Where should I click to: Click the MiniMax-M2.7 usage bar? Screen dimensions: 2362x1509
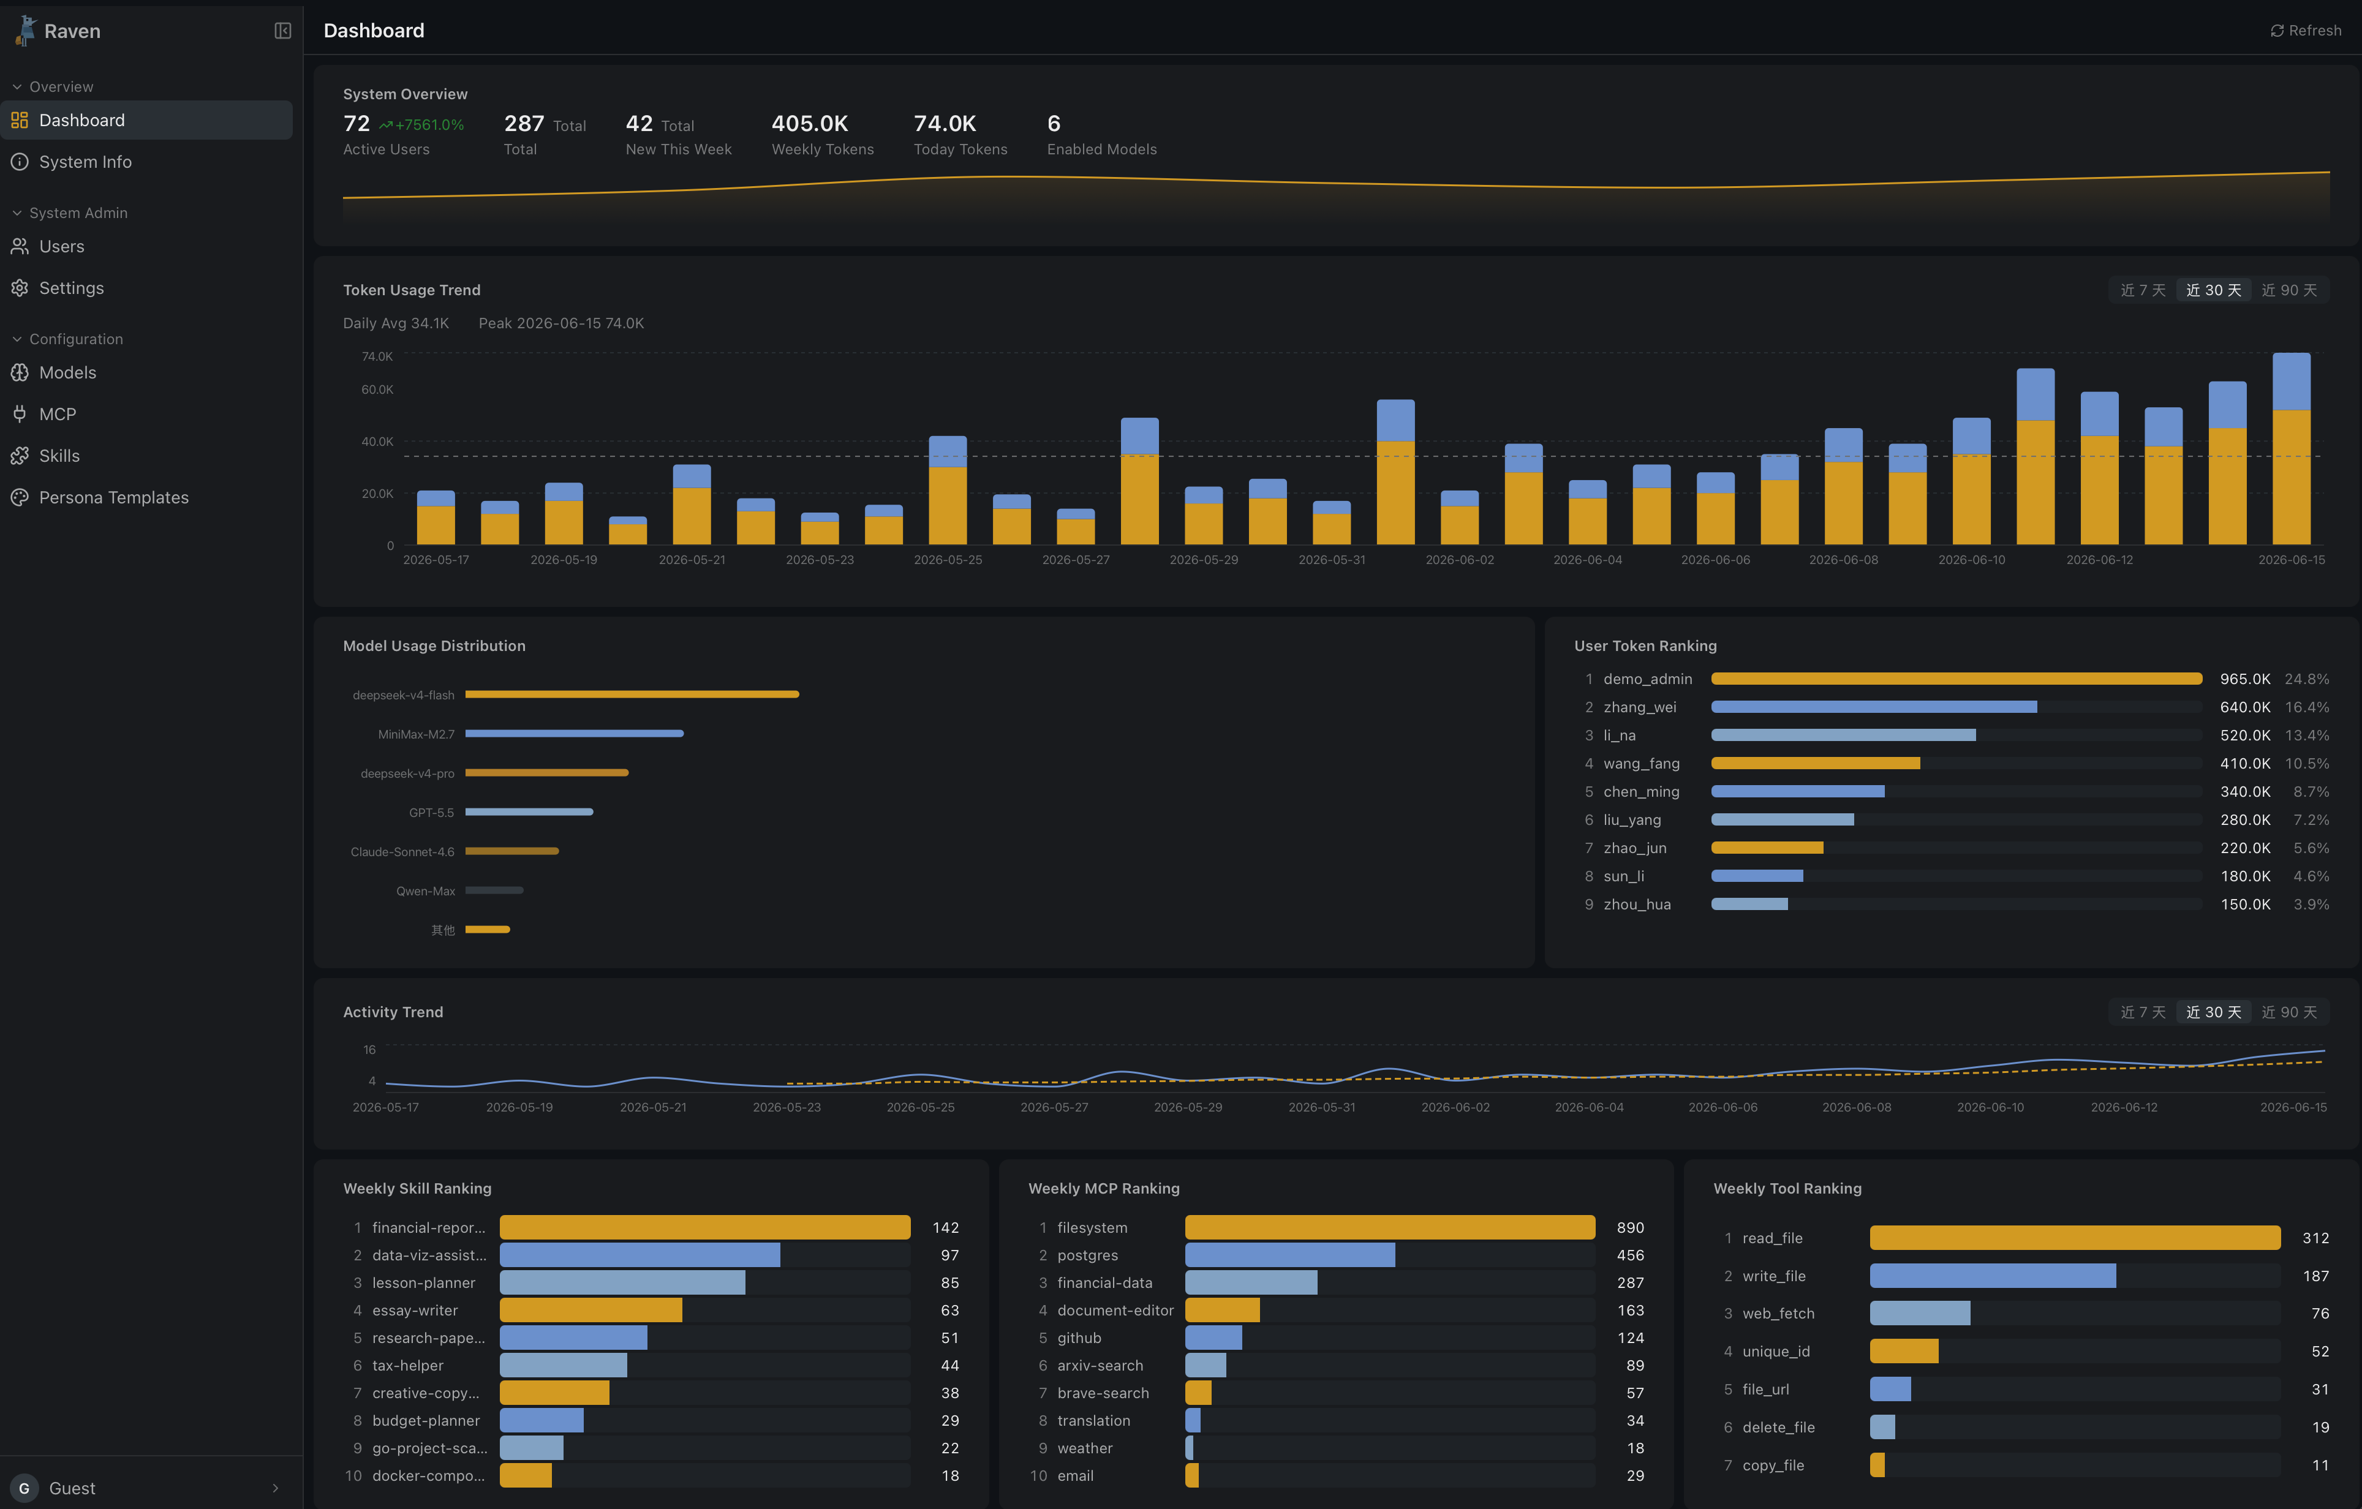[x=574, y=734]
